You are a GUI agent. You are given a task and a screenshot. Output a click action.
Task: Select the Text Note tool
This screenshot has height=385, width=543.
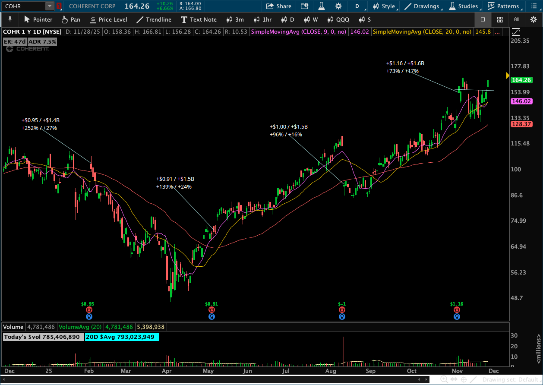pyautogui.click(x=198, y=19)
